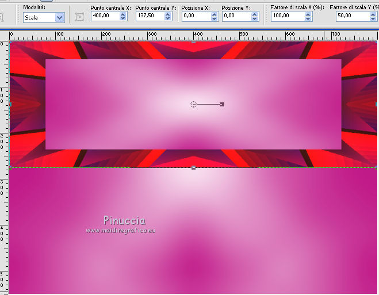Decrease Fattore di scala X value
Screen dimensions: 379x295
click(308, 18)
